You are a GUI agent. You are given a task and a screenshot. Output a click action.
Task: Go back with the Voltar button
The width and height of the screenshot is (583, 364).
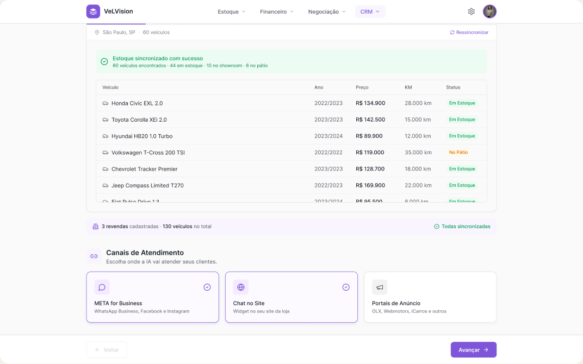[107, 350]
